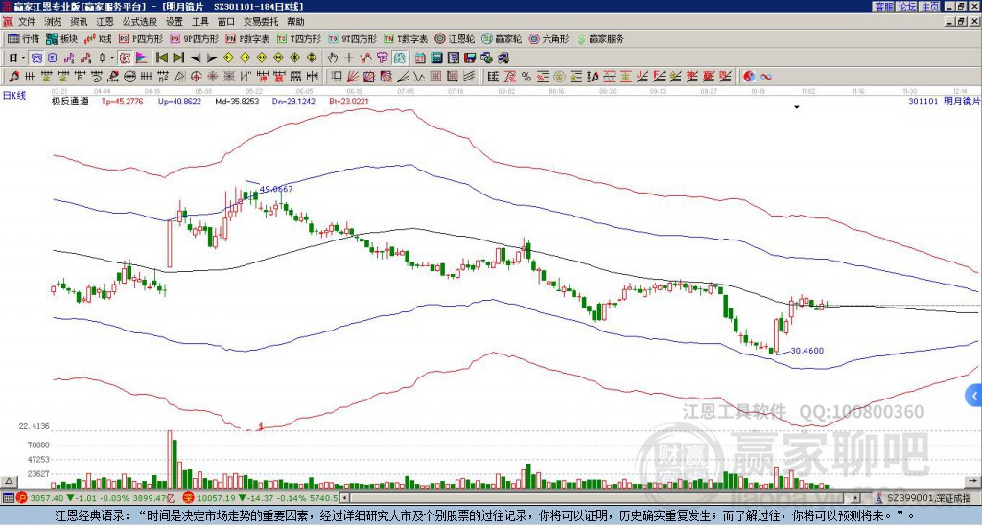This screenshot has height=525, width=982.
Task: Select the triangle ruler angle tool
Action: (179, 77)
